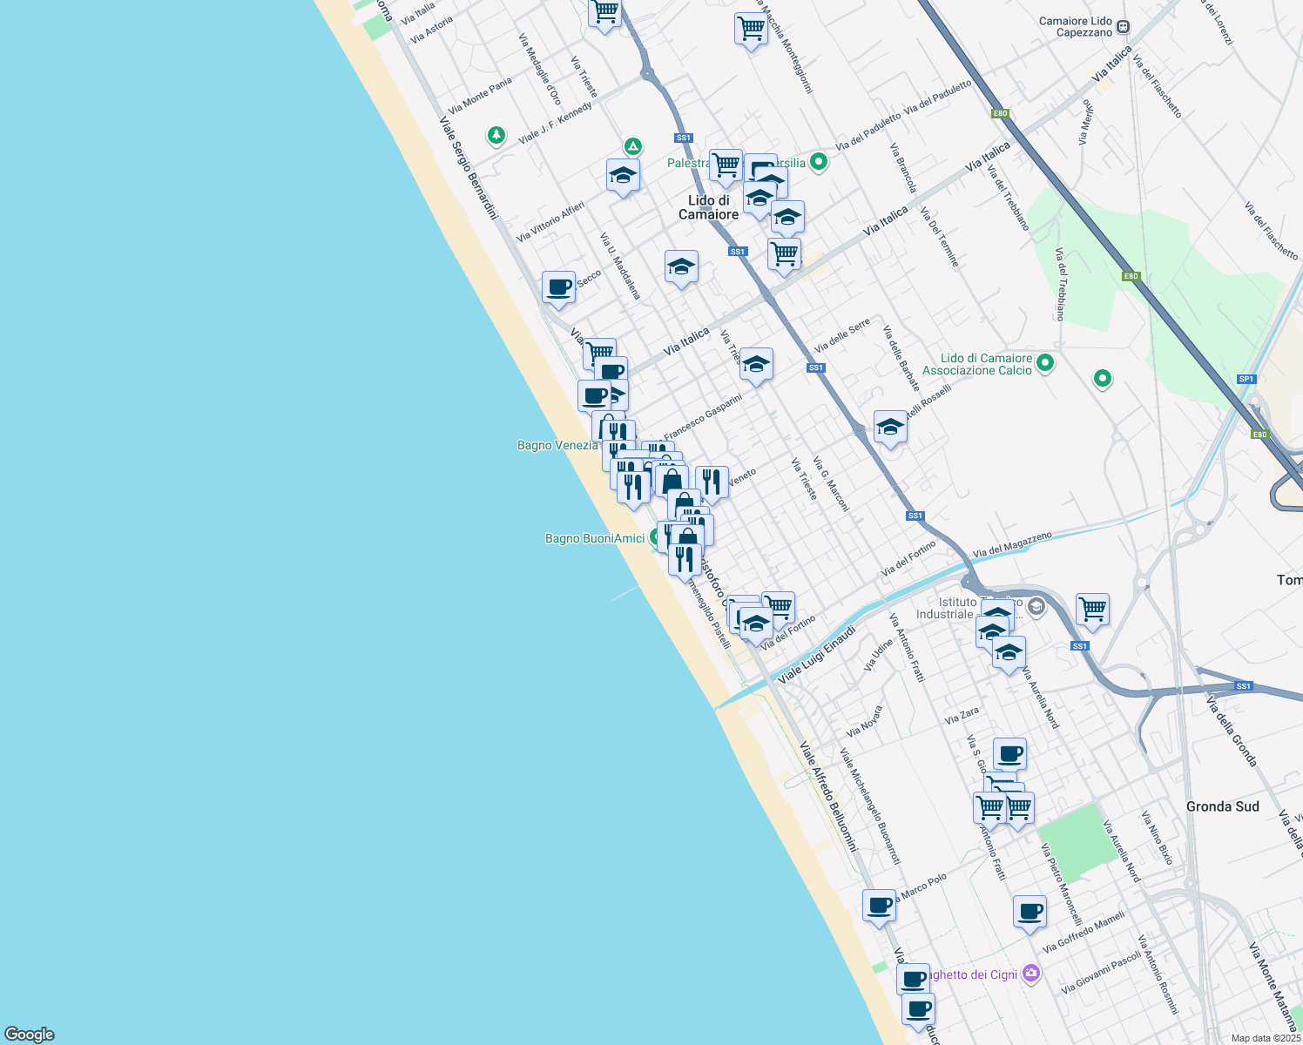This screenshot has width=1303, height=1045.
Task: Select the green tree marker near Viale J.F. Kennedy
Action: click(x=496, y=135)
